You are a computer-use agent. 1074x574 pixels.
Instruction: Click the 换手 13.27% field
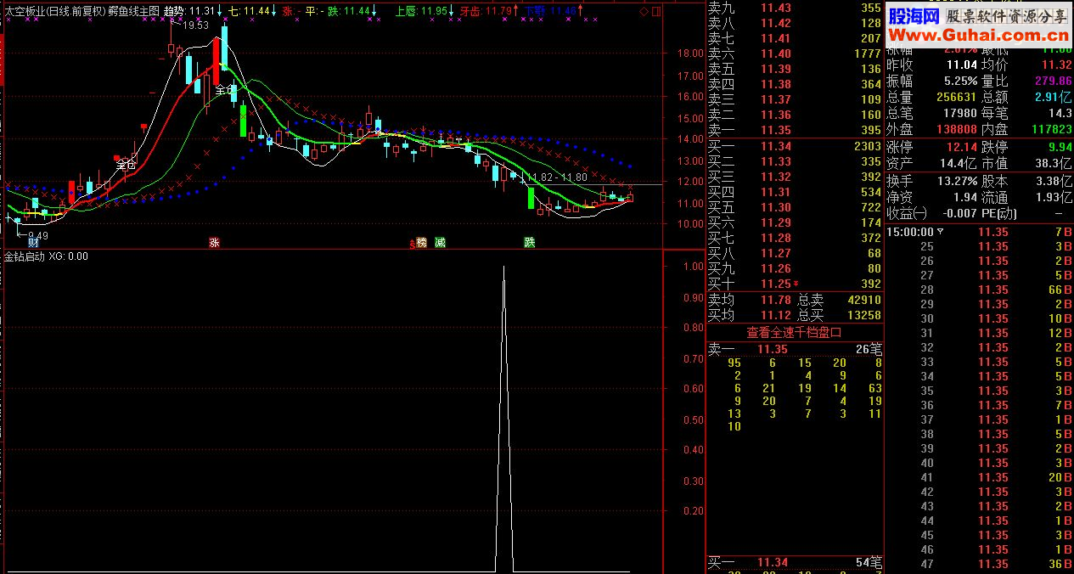[x=931, y=181]
